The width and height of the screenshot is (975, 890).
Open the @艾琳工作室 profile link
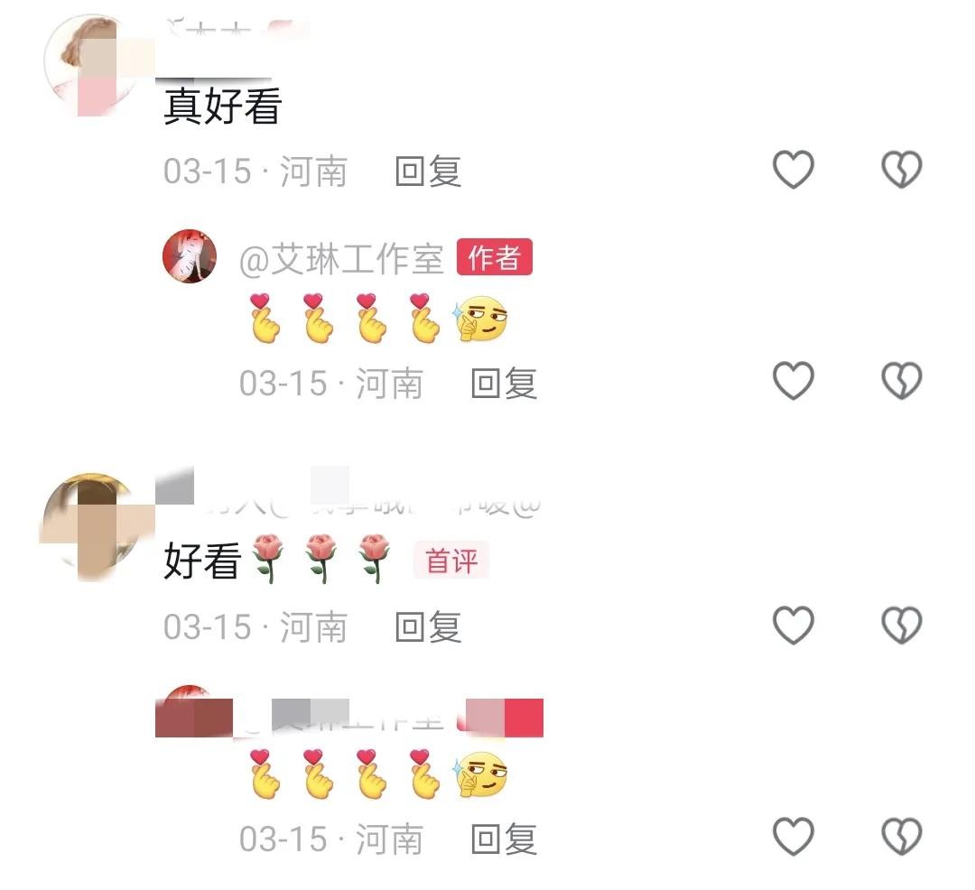point(341,259)
